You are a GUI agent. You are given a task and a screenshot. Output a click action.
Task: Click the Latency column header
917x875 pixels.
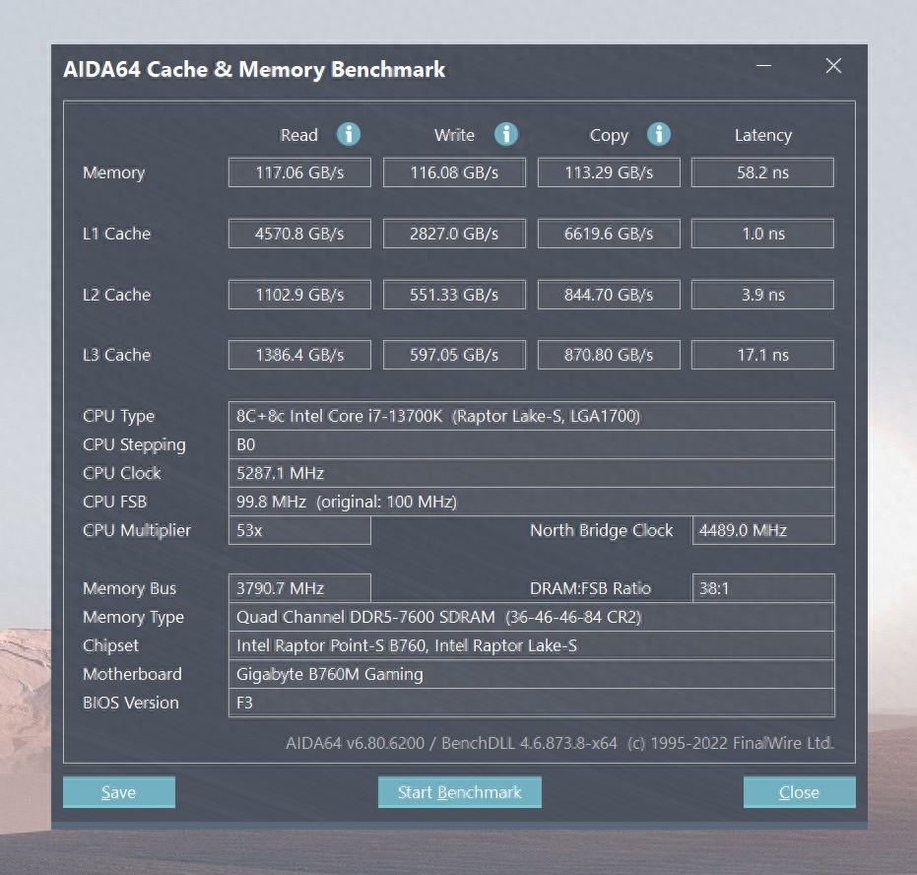click(763, 136)
